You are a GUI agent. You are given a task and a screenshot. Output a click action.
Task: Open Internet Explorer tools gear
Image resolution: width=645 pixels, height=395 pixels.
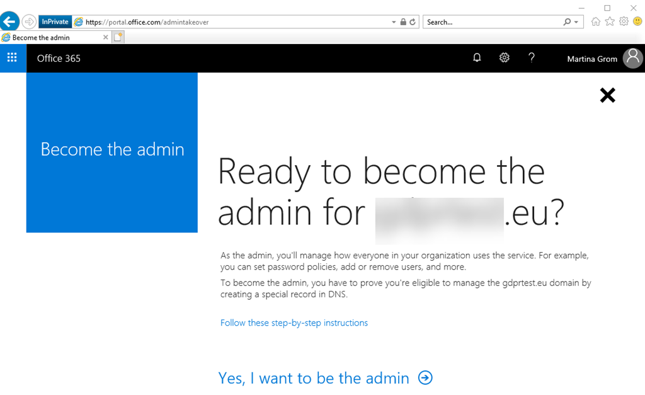(x=624, y=21)
